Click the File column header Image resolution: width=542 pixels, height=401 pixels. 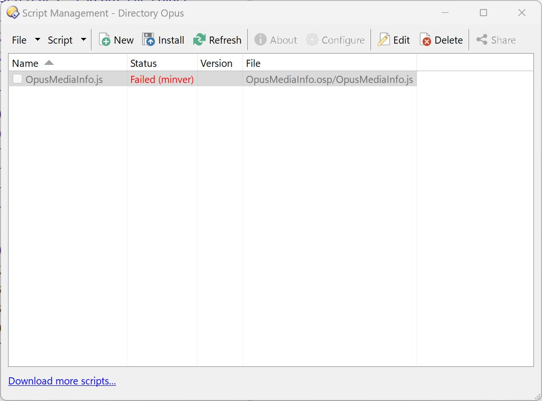(x=253, y=64)
